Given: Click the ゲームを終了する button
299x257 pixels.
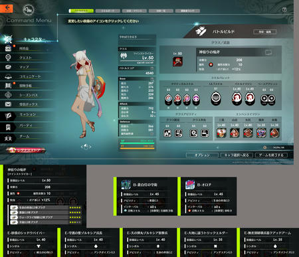Looking at the screenshot, I should pyautogui.click(x=271, y=155).
